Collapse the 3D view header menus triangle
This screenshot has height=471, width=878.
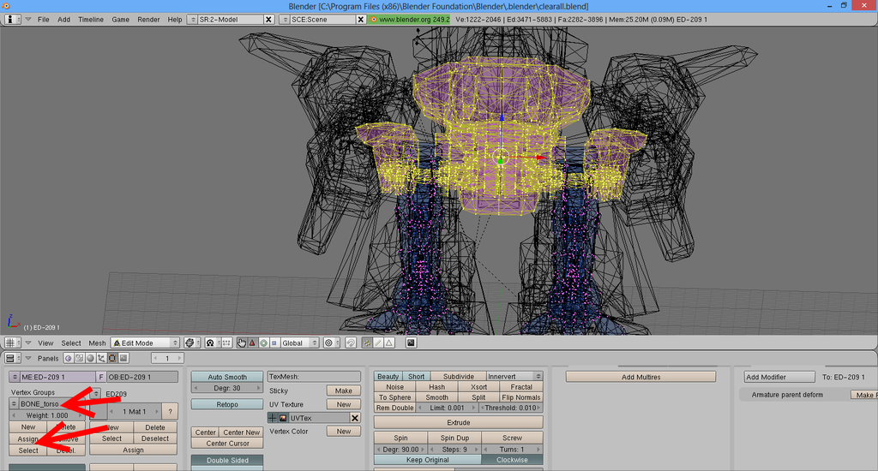(x=28, y=343)
